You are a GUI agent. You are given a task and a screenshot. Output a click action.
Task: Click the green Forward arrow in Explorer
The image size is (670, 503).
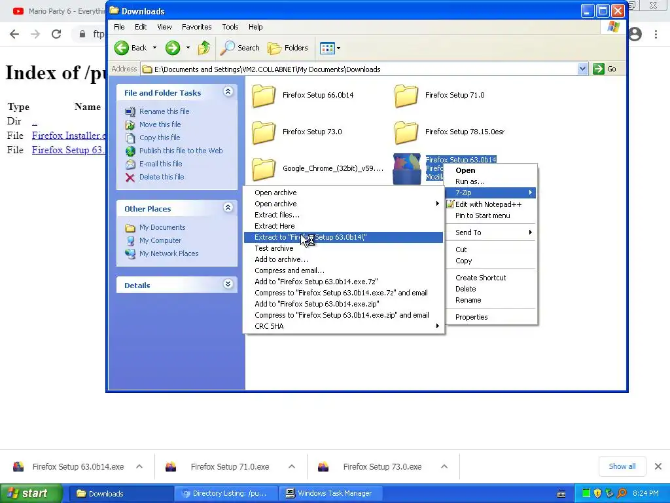173,48
